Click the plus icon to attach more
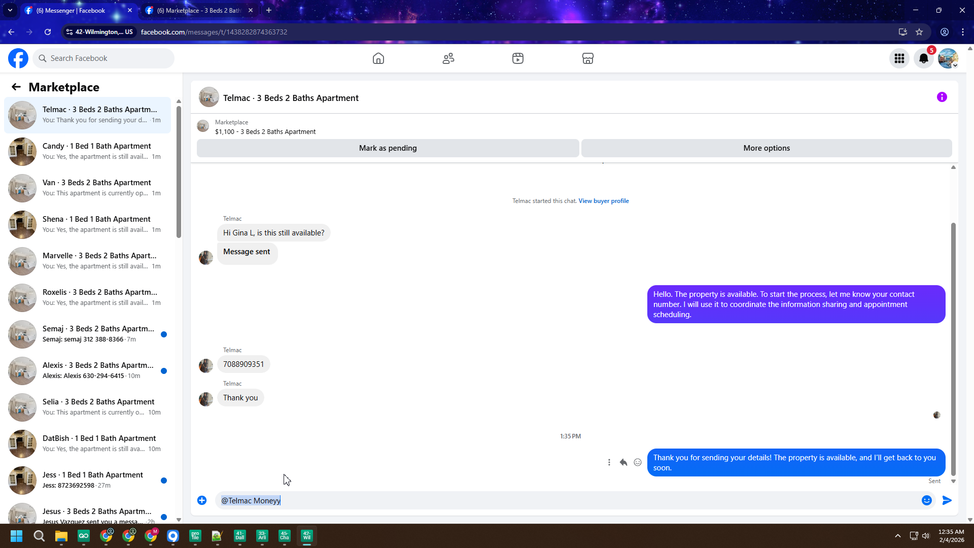This screenshot has height=548, width=974. click(x=202, y=500)
